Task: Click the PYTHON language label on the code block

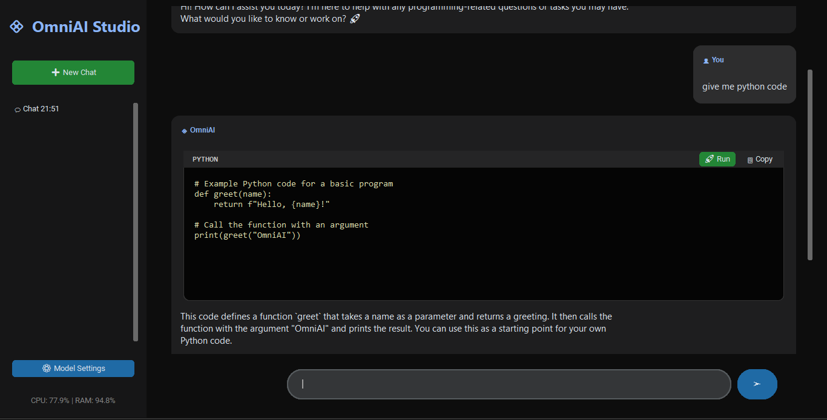Action: point(205,159)
